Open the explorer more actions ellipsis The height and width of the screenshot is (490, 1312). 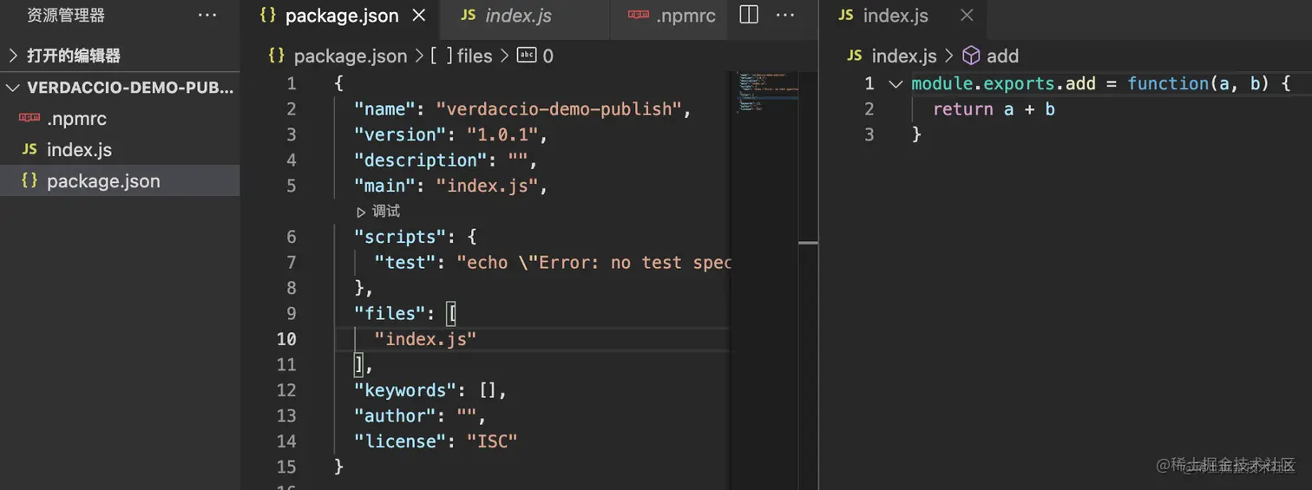[207, 16]
